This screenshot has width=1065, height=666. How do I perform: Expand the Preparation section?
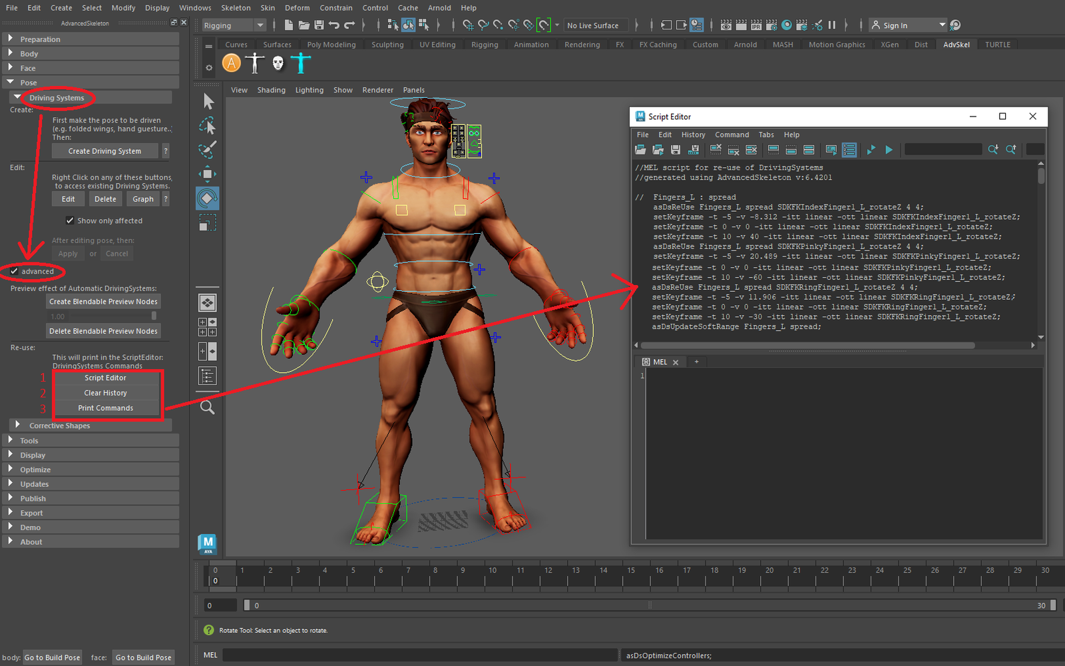tap(91, 39)
